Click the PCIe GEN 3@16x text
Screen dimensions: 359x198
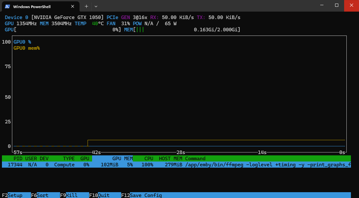(127, 17)
